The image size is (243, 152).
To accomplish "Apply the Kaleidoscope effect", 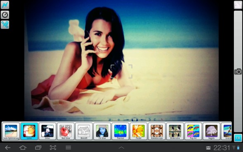I will (157, 131).
